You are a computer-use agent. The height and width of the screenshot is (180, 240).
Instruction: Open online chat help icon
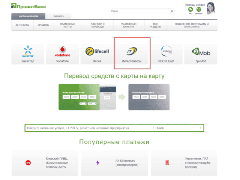[x=190, y=9]
